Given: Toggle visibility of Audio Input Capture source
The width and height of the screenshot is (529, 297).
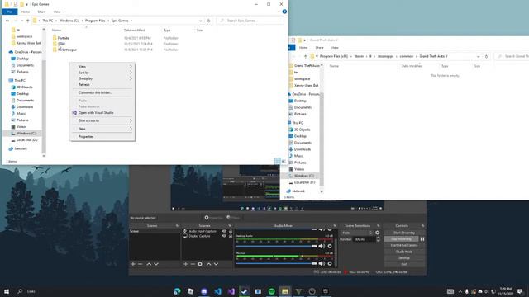Looking at the screenshot, I should click(224, 231).
